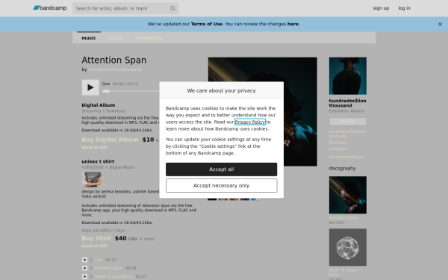Open the Recommendations link
The image size is (448, 280).
coord(346,157)
